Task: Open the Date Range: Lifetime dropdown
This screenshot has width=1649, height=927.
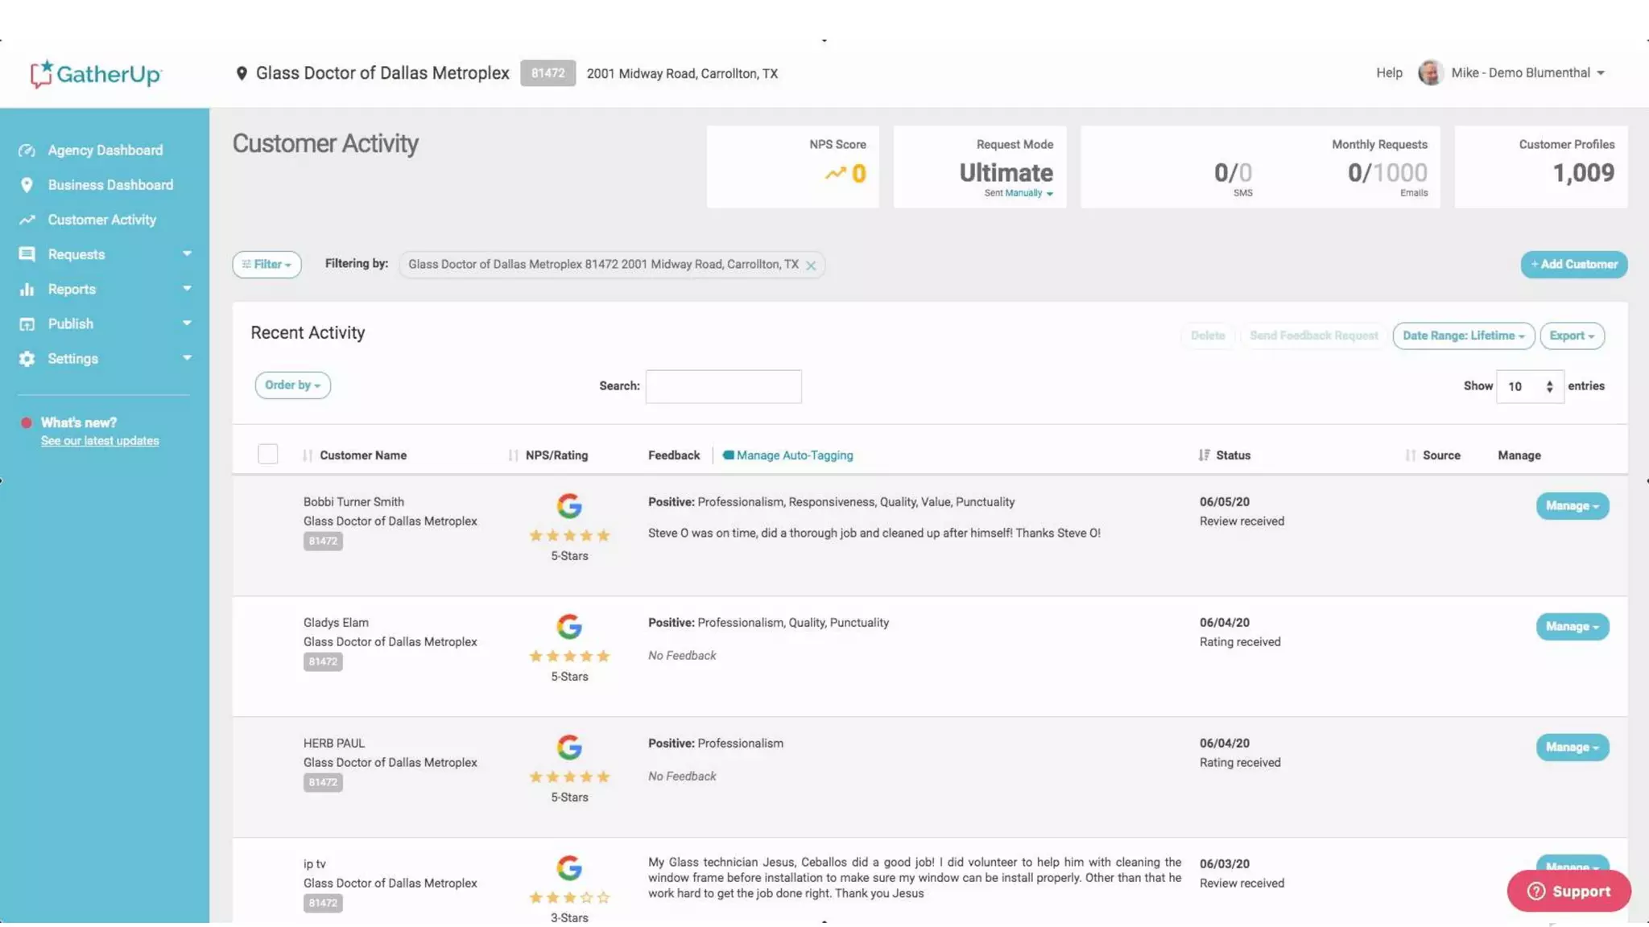Action: [x=1463, y=336]
